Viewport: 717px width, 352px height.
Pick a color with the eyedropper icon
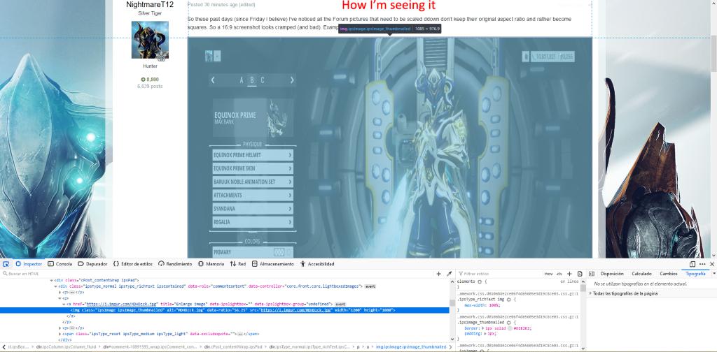(x=449, y=274)
